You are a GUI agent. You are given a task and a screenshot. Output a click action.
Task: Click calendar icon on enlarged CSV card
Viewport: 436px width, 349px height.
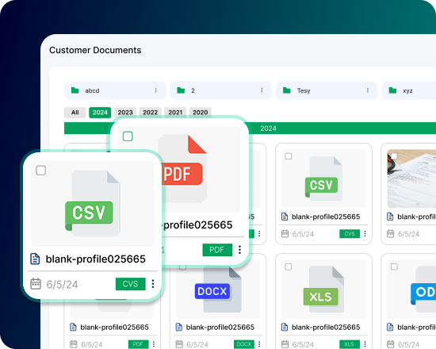tap(36, 284)
